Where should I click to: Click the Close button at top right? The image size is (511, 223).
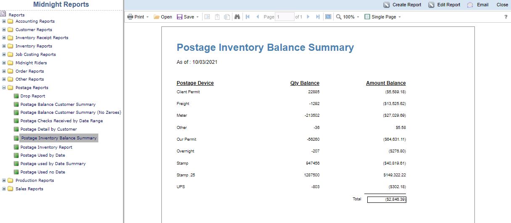[502, 5]
